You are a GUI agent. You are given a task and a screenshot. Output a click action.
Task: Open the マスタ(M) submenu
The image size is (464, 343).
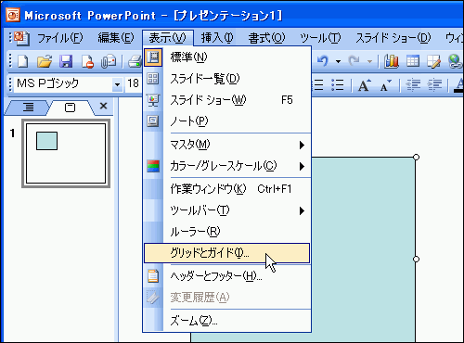(226, 145)
